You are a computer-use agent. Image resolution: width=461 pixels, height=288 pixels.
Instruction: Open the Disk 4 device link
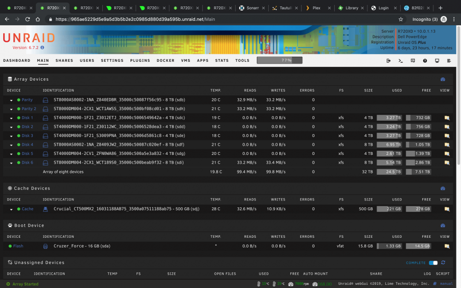pyautogui.click(x=27, y=145)
